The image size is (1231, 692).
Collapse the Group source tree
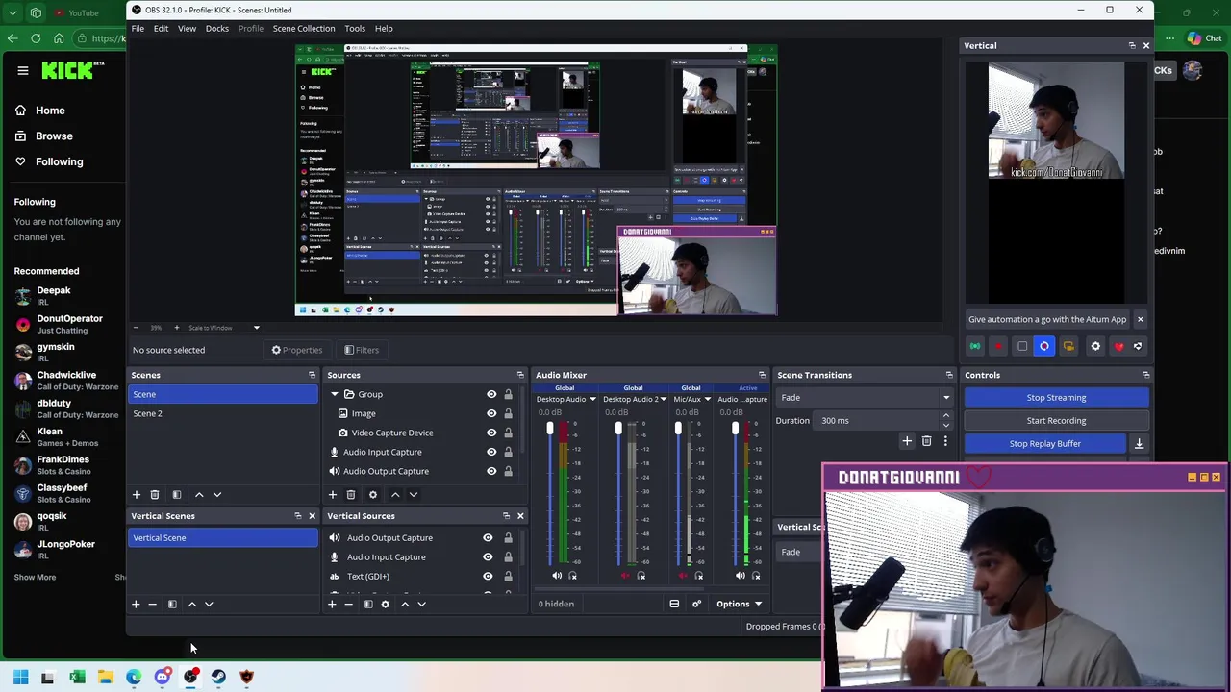pyautogui.click(x=335, y=394)
